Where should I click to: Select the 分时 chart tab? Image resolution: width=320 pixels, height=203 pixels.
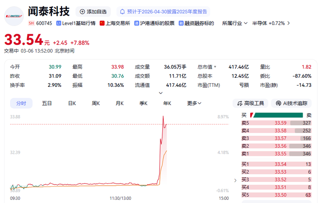pos(21,103)
